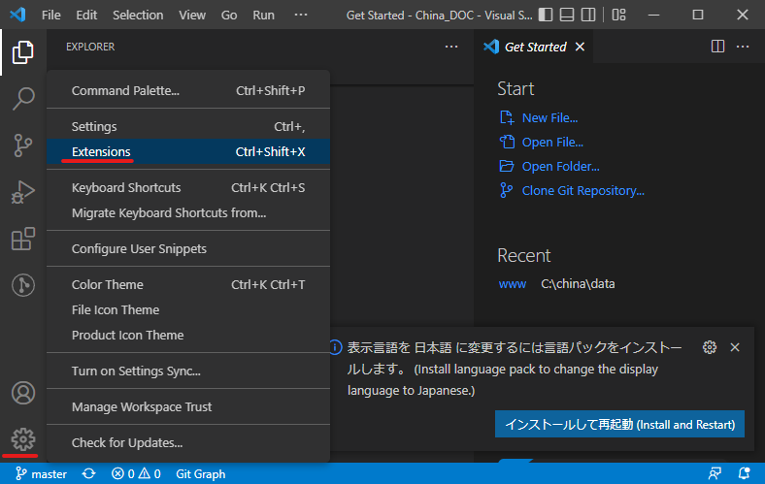Open the Go menu
The image size is (765, 484).
click(x=229, y=16)
